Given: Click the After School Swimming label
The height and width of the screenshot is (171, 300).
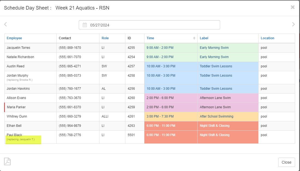Looking at the screenshot, I should coord(217,116).
